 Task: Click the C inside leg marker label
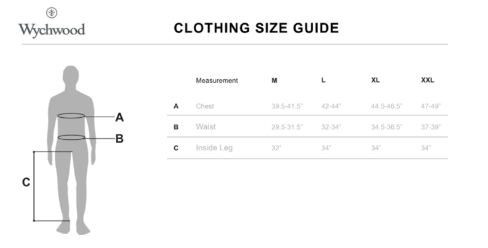point(26,182)
